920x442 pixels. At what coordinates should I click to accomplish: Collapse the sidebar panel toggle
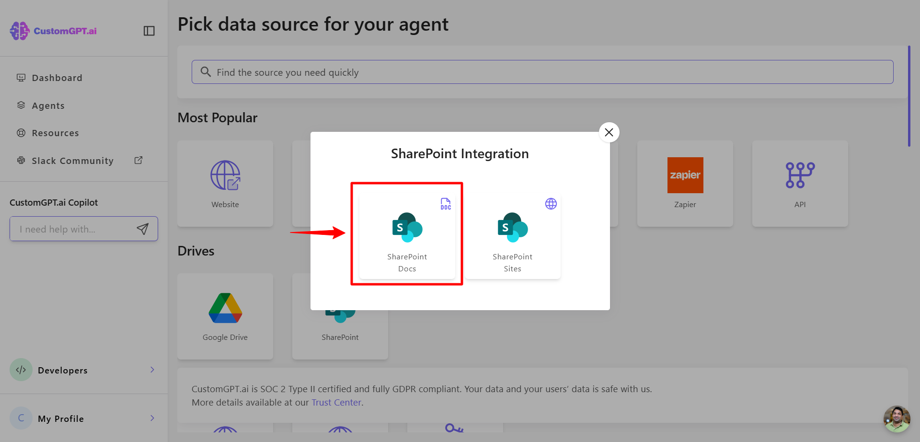point(149,31)
